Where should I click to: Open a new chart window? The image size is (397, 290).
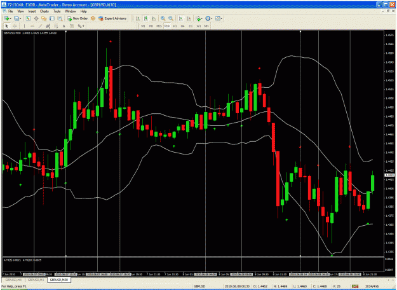[6, 18]
